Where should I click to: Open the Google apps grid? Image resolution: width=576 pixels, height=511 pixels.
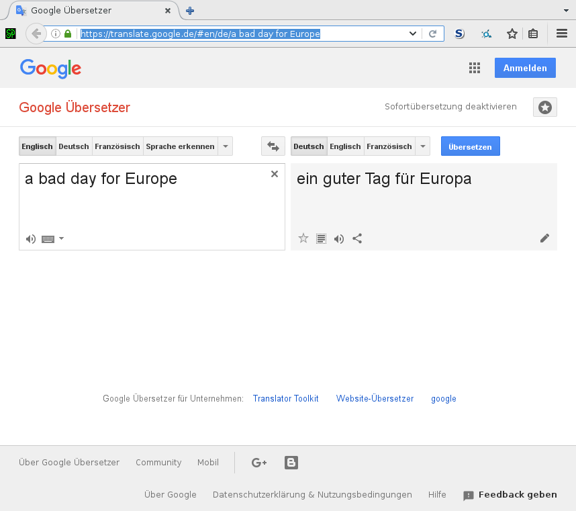click(x=474, y=68)
